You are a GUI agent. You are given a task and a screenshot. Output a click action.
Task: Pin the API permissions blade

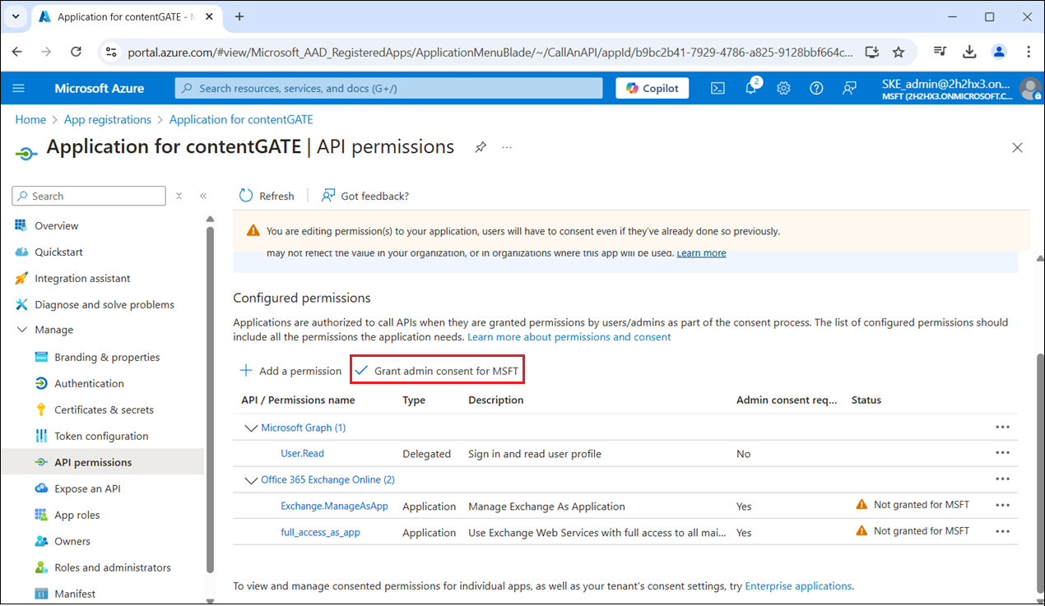tap(481, 147)
